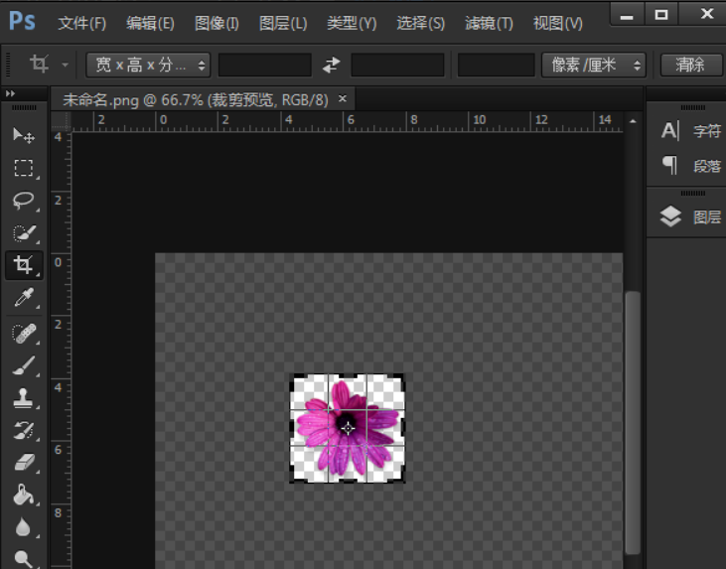Open the 视图(V) menu
Screen dimensions: 726x569
click(x=558, y=23)
